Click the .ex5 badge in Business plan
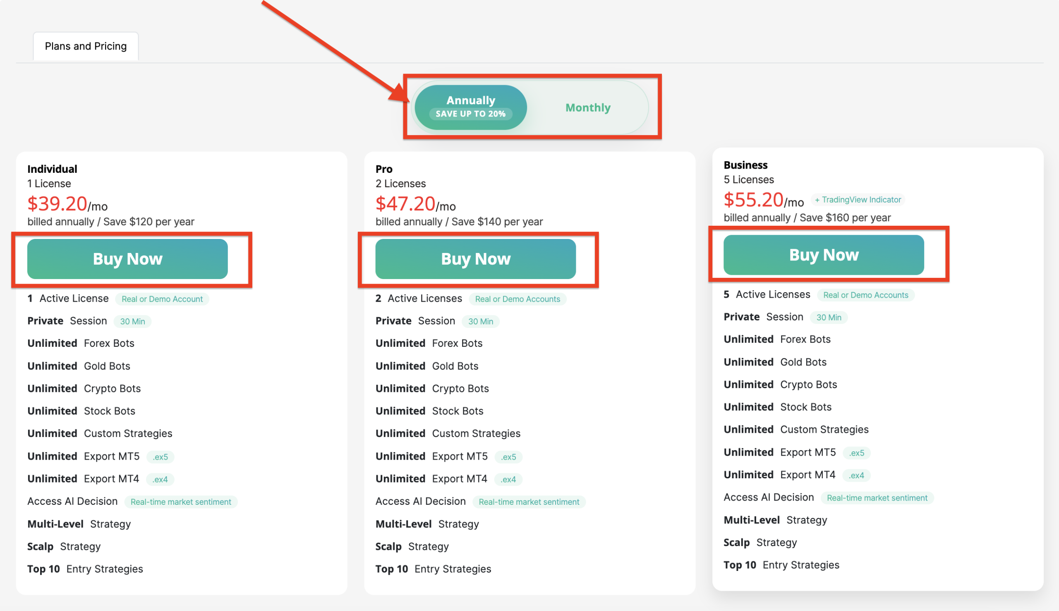 857,453
